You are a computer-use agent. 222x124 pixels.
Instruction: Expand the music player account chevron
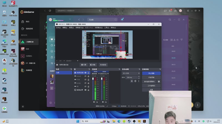pyautogui.click(x=70, y=19)
